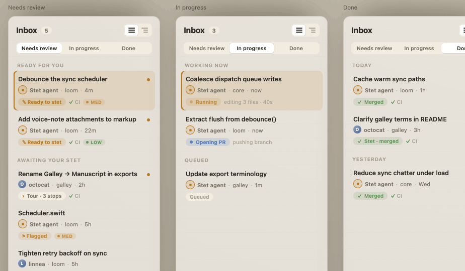This screenshot has height=271, width=465.
Task: Click Running status badge on Coalesce card
Action: pyautogui.click(x=203, y=102)
